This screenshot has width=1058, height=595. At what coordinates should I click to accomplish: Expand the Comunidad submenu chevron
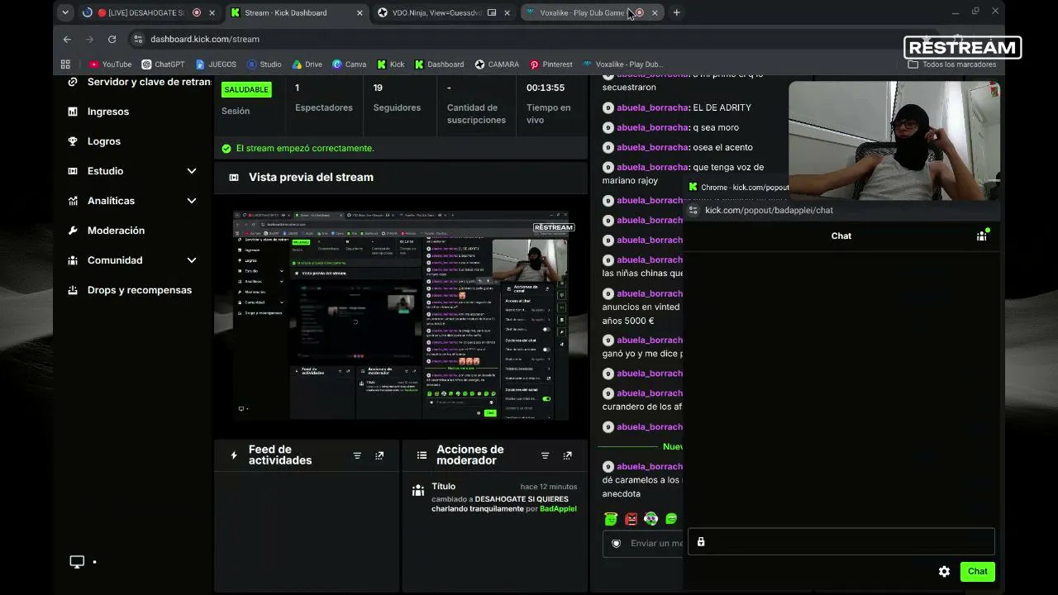click(192, 260)
